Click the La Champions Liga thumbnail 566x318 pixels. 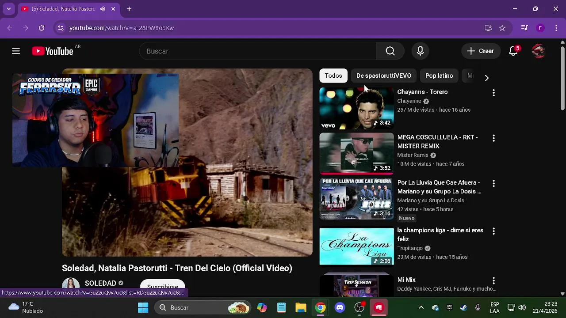[356, 246]
